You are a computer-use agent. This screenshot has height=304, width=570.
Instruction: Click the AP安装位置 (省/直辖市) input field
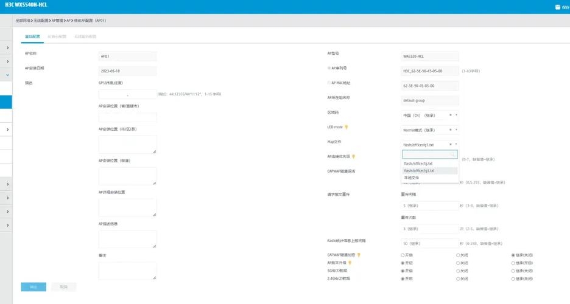(x=128, y=117)
